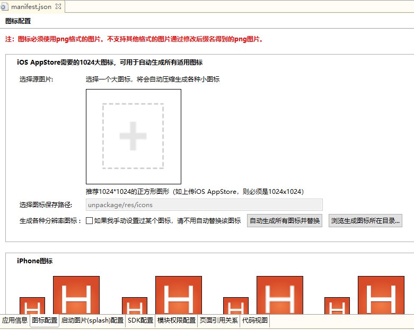414x330 pixels.
Task: Switch to the 应用信息 tab
Action: click(x=15, y=320)
